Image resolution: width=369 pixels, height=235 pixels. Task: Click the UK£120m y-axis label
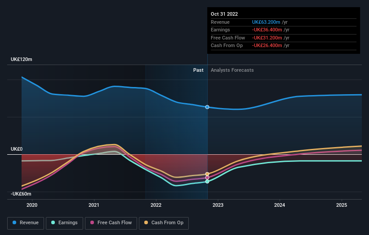click(22, 59)
